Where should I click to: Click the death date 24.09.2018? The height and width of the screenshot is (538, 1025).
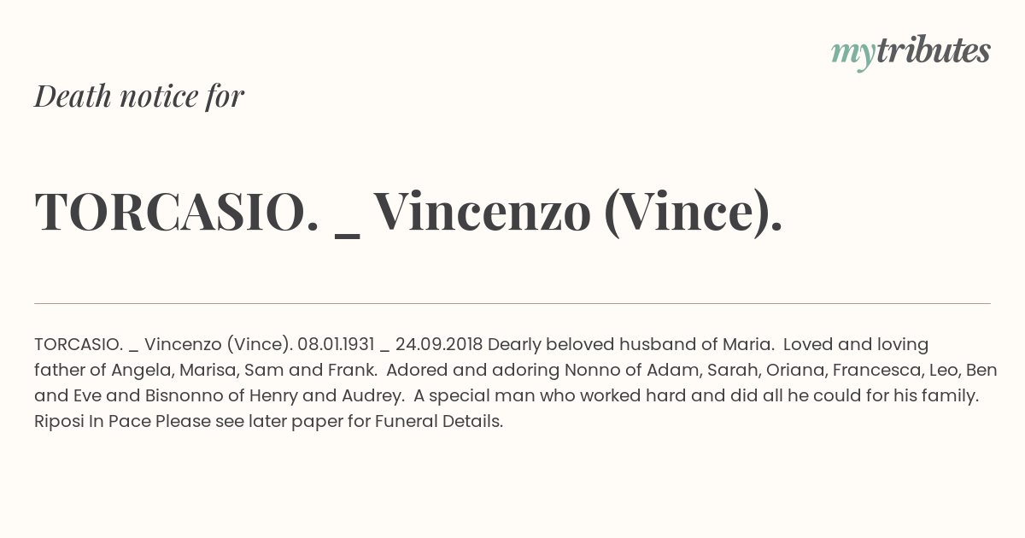(x=439, y=345)
